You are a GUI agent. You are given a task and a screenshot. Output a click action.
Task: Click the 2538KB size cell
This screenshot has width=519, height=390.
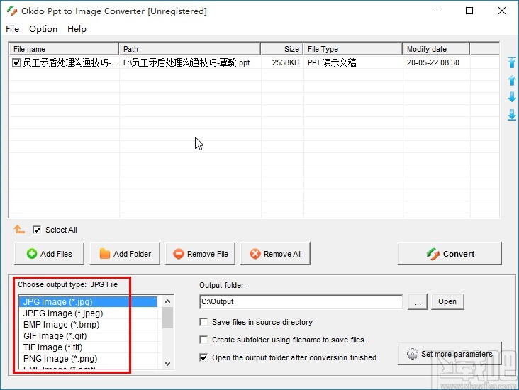pyautogui.click(x=282, y=62)
